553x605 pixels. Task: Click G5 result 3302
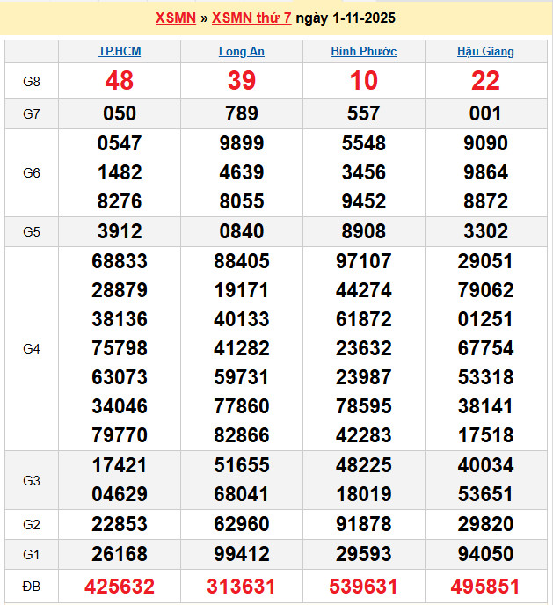(x=485, y=231)
